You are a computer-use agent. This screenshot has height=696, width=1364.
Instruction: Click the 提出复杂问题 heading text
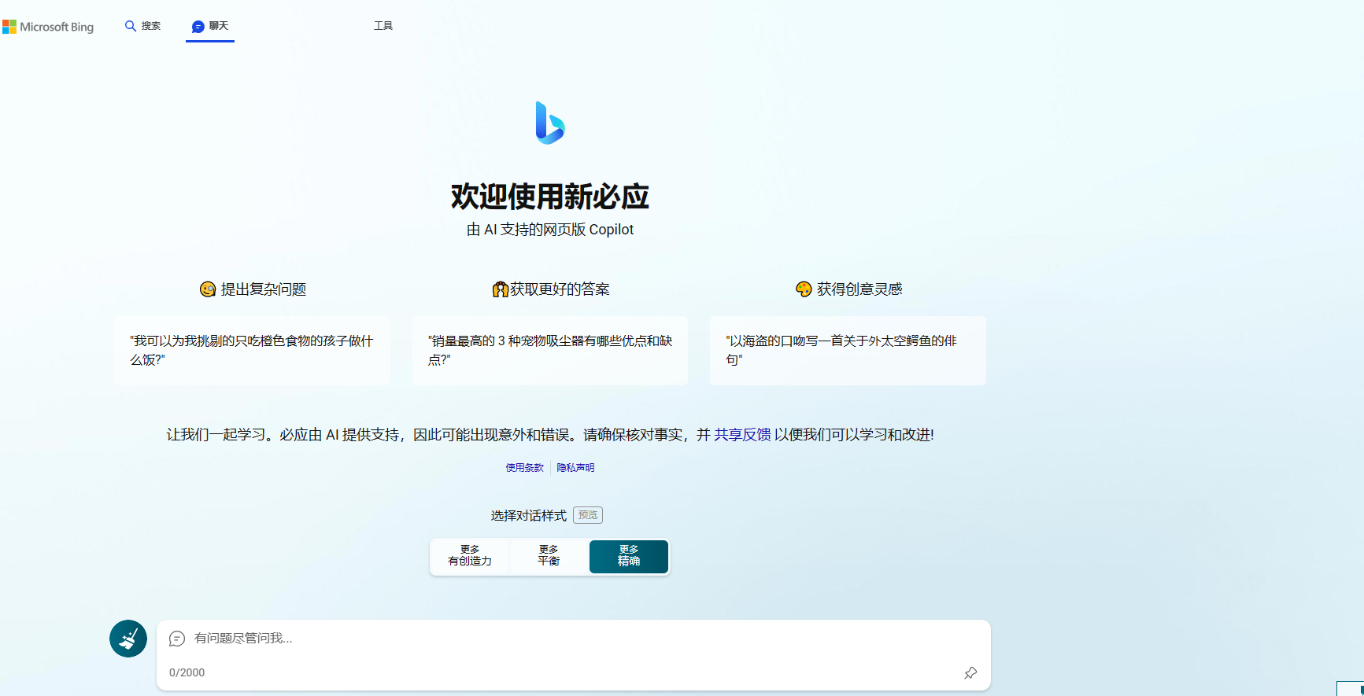(x=264, y=289)
